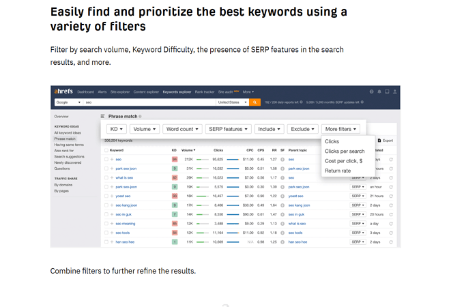Open 'seo meaning' keyword link

coord(126,224)
